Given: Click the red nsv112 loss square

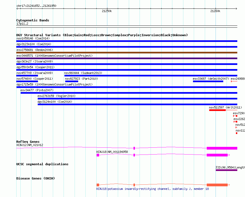Looking at the screenshot, I should click(236, 133).
